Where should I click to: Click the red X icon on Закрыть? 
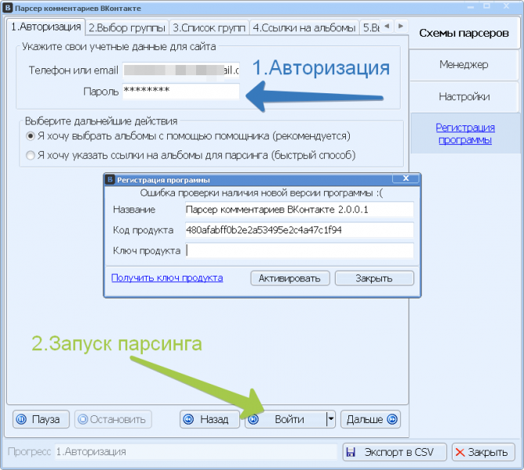[x=460, y=452]
